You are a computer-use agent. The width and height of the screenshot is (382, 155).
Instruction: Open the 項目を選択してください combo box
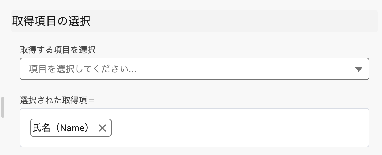pyautogui.click(x=194, y=69)
